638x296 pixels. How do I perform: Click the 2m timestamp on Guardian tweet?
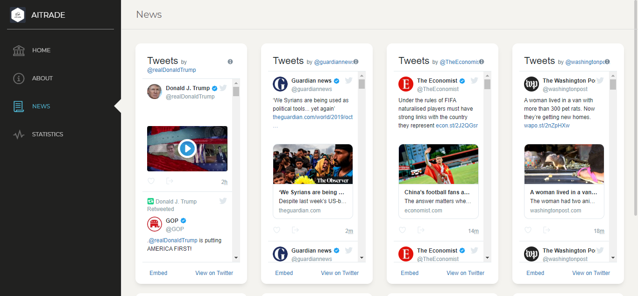pyautogui.click(x=349, y=231)
